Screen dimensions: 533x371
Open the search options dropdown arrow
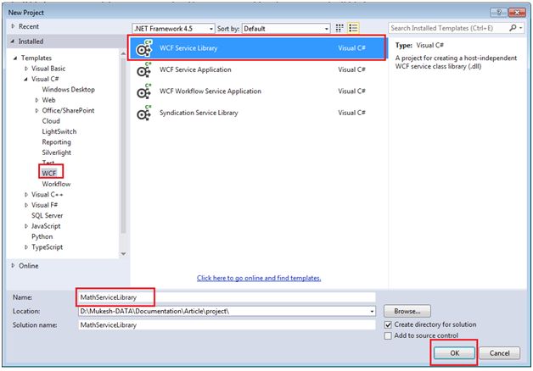521,28
